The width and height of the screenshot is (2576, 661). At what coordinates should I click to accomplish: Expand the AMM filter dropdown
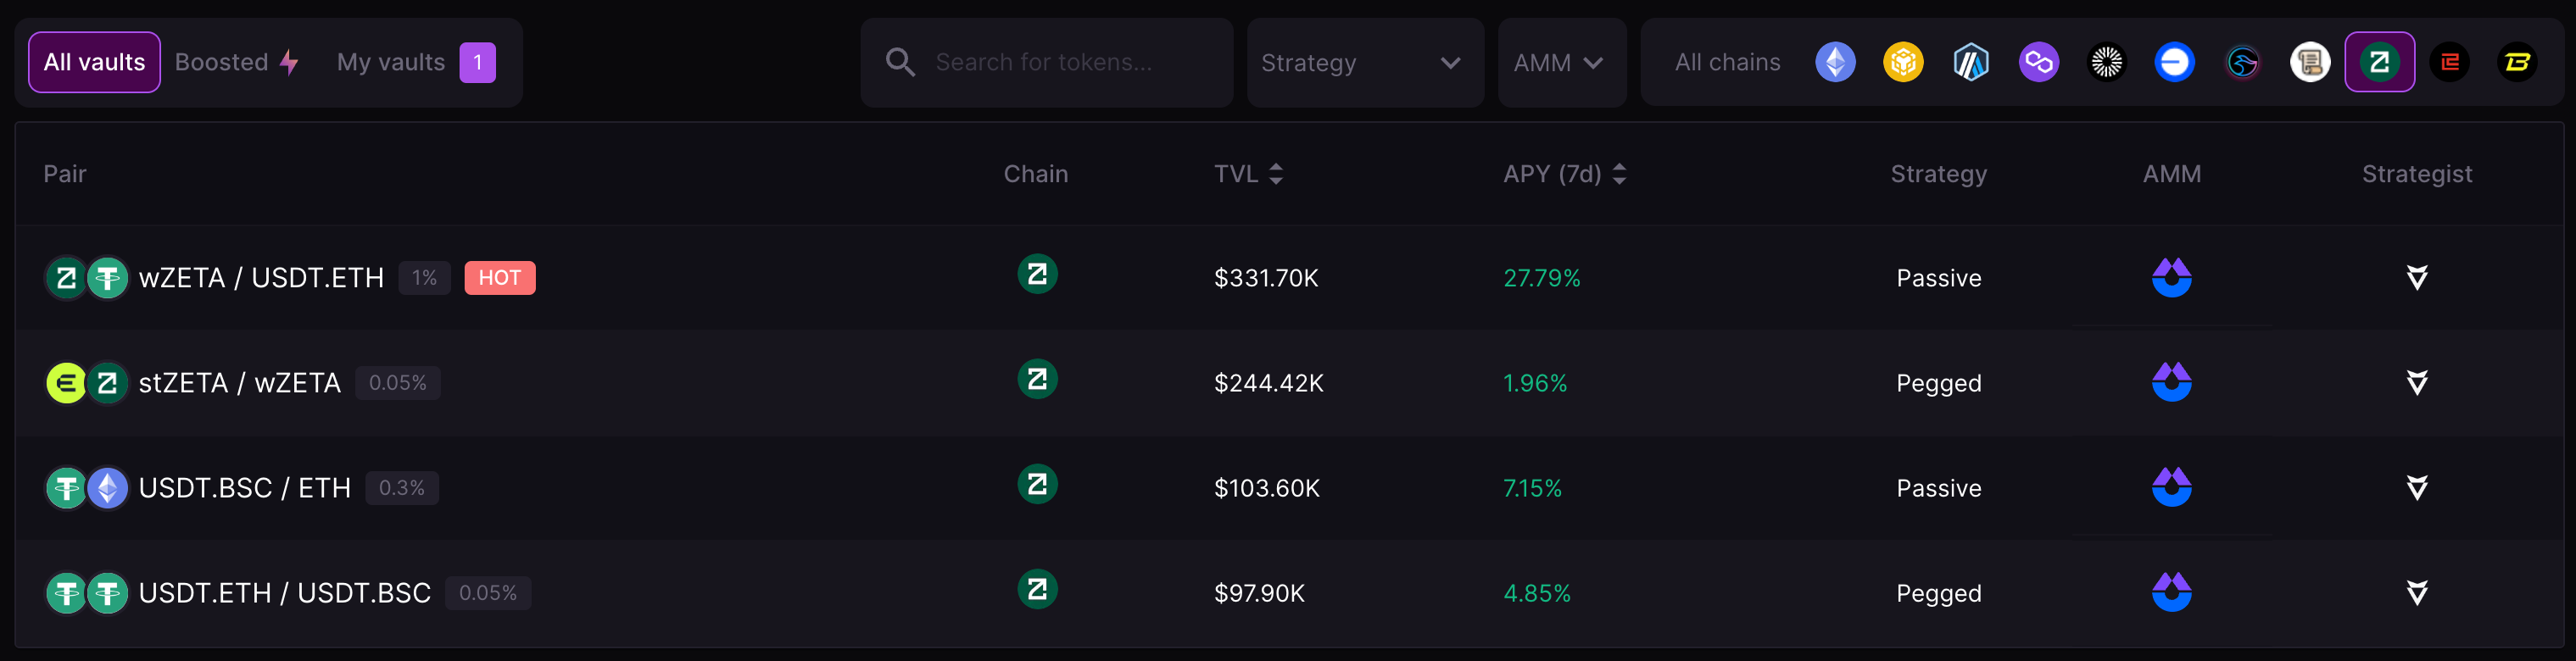pyautogui.click(x=1560, y=63)
